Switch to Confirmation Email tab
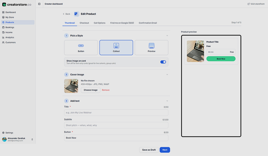This screenshot has height=156, width=268. (x=148, y=23)
